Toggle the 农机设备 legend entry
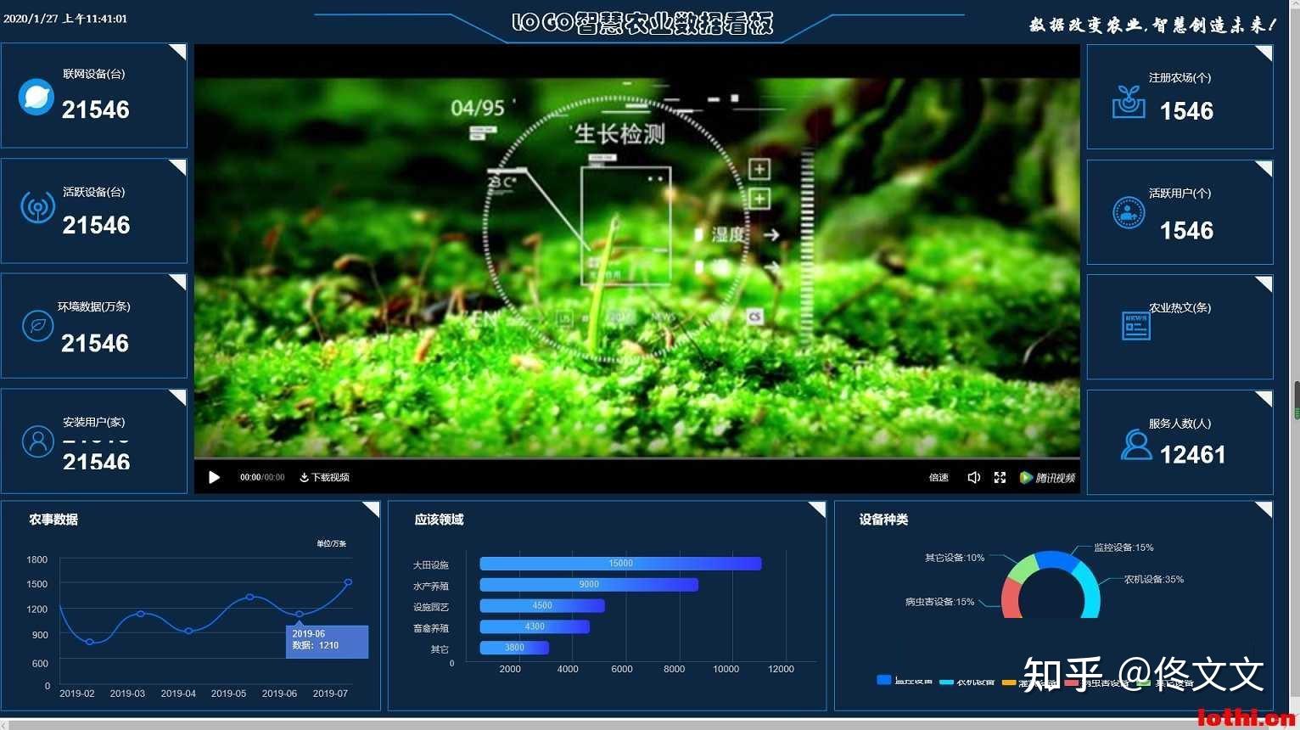This screenshot has width=1300, height=730. tap(961, 679)
